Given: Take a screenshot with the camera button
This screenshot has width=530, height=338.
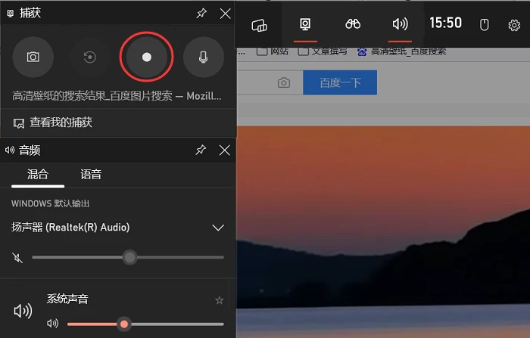Looking at the screenshot, I should pyautogui.click(x=33, y=57).
